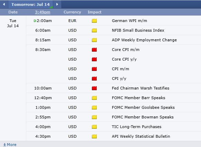Open the Core CPI m/m event
The image size is (201, 147).
coord(126,50)
